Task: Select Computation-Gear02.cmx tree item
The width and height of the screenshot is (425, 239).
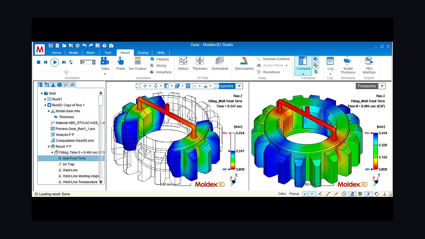Action: 72,141
